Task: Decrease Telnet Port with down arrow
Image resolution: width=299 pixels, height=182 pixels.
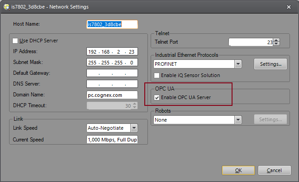Action: [276, 44]
